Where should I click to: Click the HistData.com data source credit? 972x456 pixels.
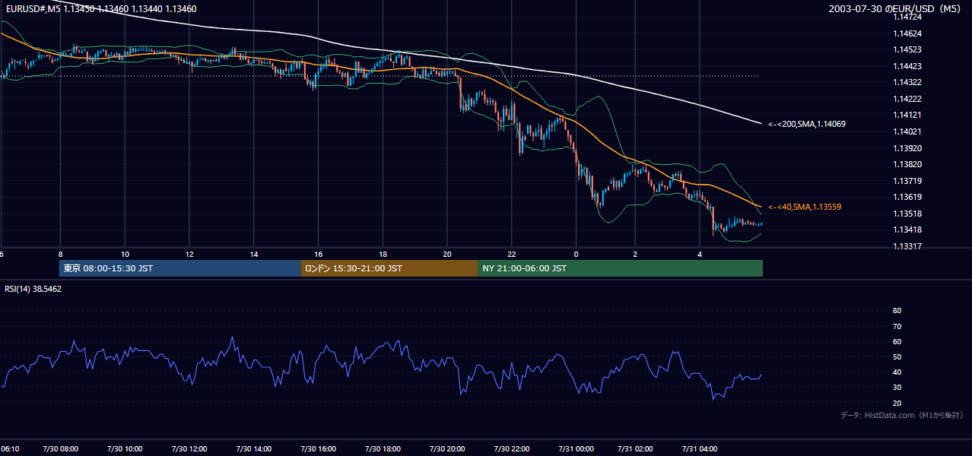[x=902, y=415]
